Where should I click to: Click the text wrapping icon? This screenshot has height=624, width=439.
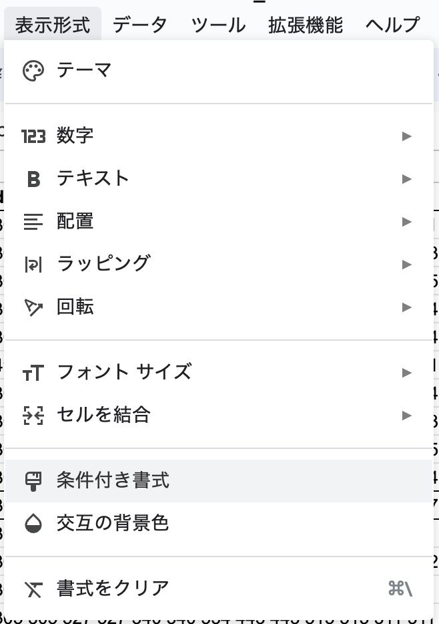pyautogui.click(x=33, y=265)
